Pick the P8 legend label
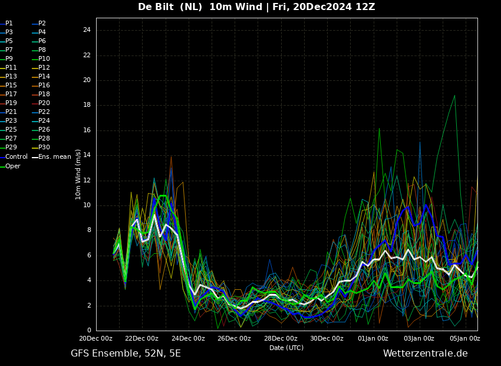Screen dimensions: 501x366 pos(42,50)
